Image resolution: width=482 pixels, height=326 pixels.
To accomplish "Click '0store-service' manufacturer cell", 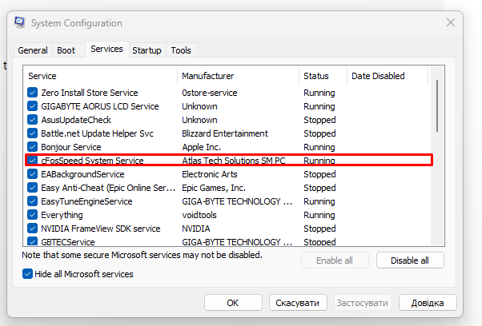I will tap(209, 93).
